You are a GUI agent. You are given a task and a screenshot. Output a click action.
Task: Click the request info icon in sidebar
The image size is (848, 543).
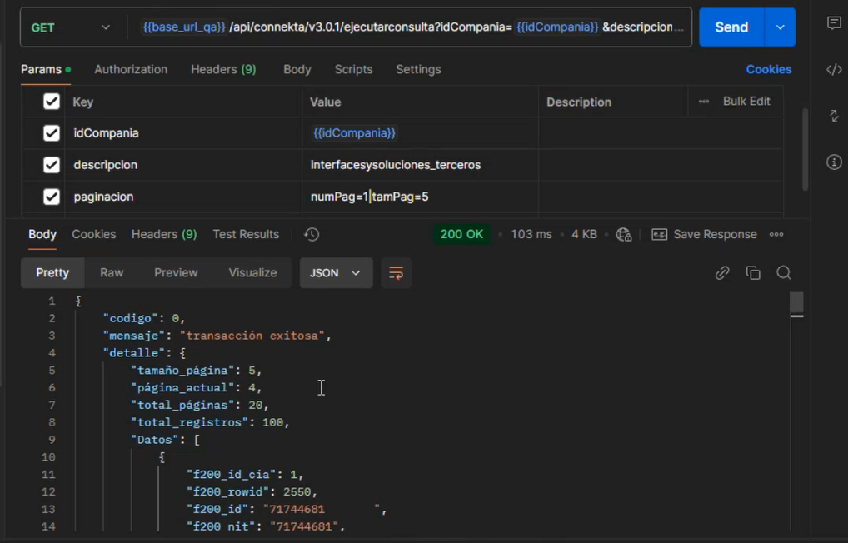(834, 162)
